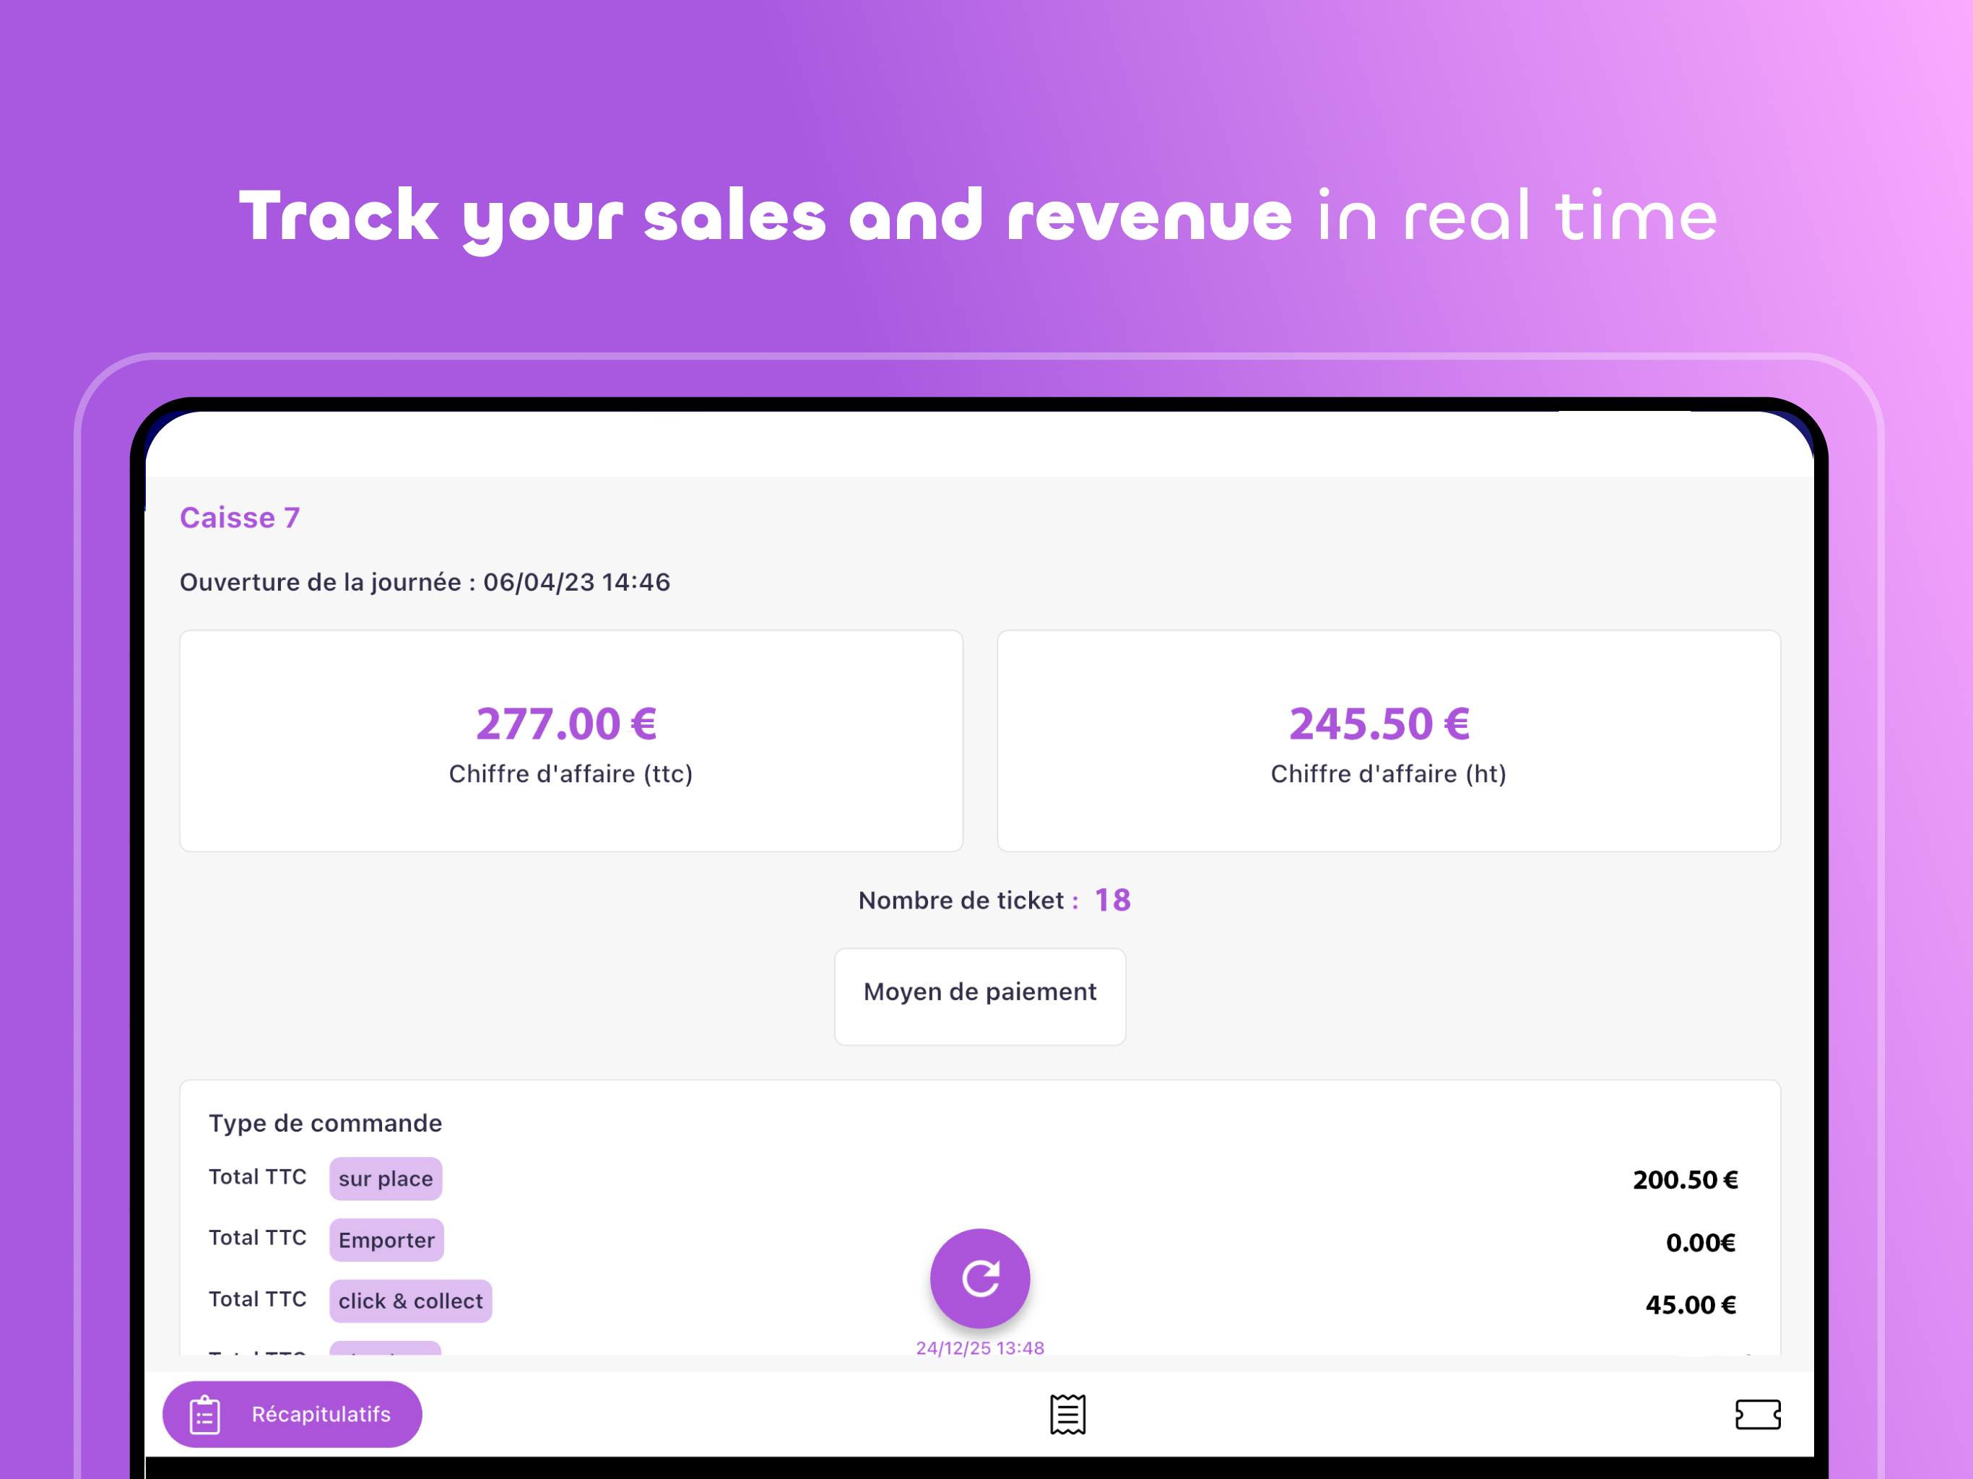Select the Récapitulatifs tab
Viewport: 1973px width, 1479px height.
(x=292, y=1414)
